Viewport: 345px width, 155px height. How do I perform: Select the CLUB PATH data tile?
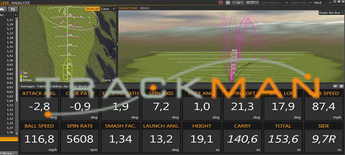pos(80,104)
